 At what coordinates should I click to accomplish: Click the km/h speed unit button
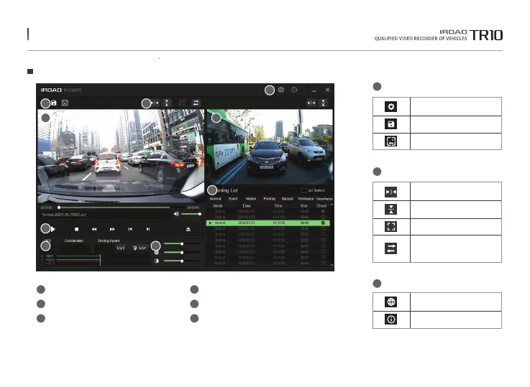click(x=121, y=248)
